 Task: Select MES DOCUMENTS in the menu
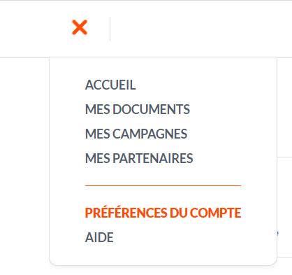click(138, 109)
